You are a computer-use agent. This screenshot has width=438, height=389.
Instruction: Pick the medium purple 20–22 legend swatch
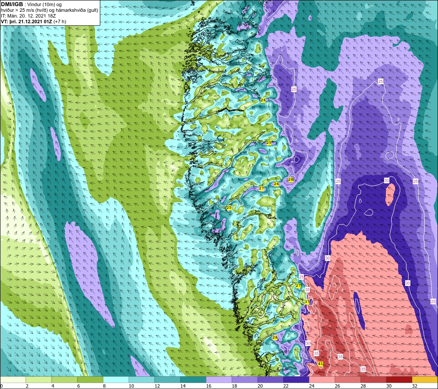270,380
